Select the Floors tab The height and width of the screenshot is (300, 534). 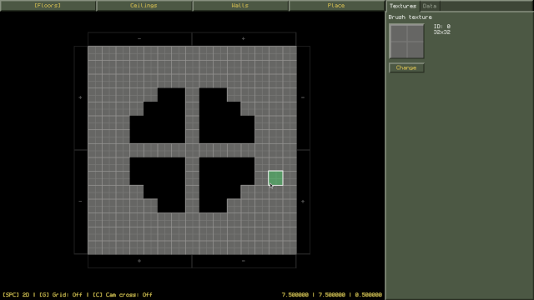[48, 6]
